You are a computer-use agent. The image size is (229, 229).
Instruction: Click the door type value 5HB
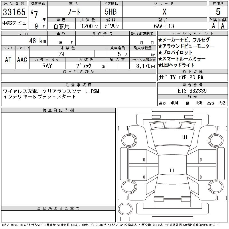click(111, 12)
